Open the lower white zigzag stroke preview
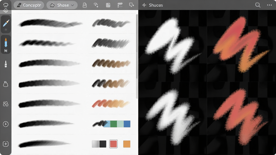Screen dimensions: 276x155 click(173, 117)
